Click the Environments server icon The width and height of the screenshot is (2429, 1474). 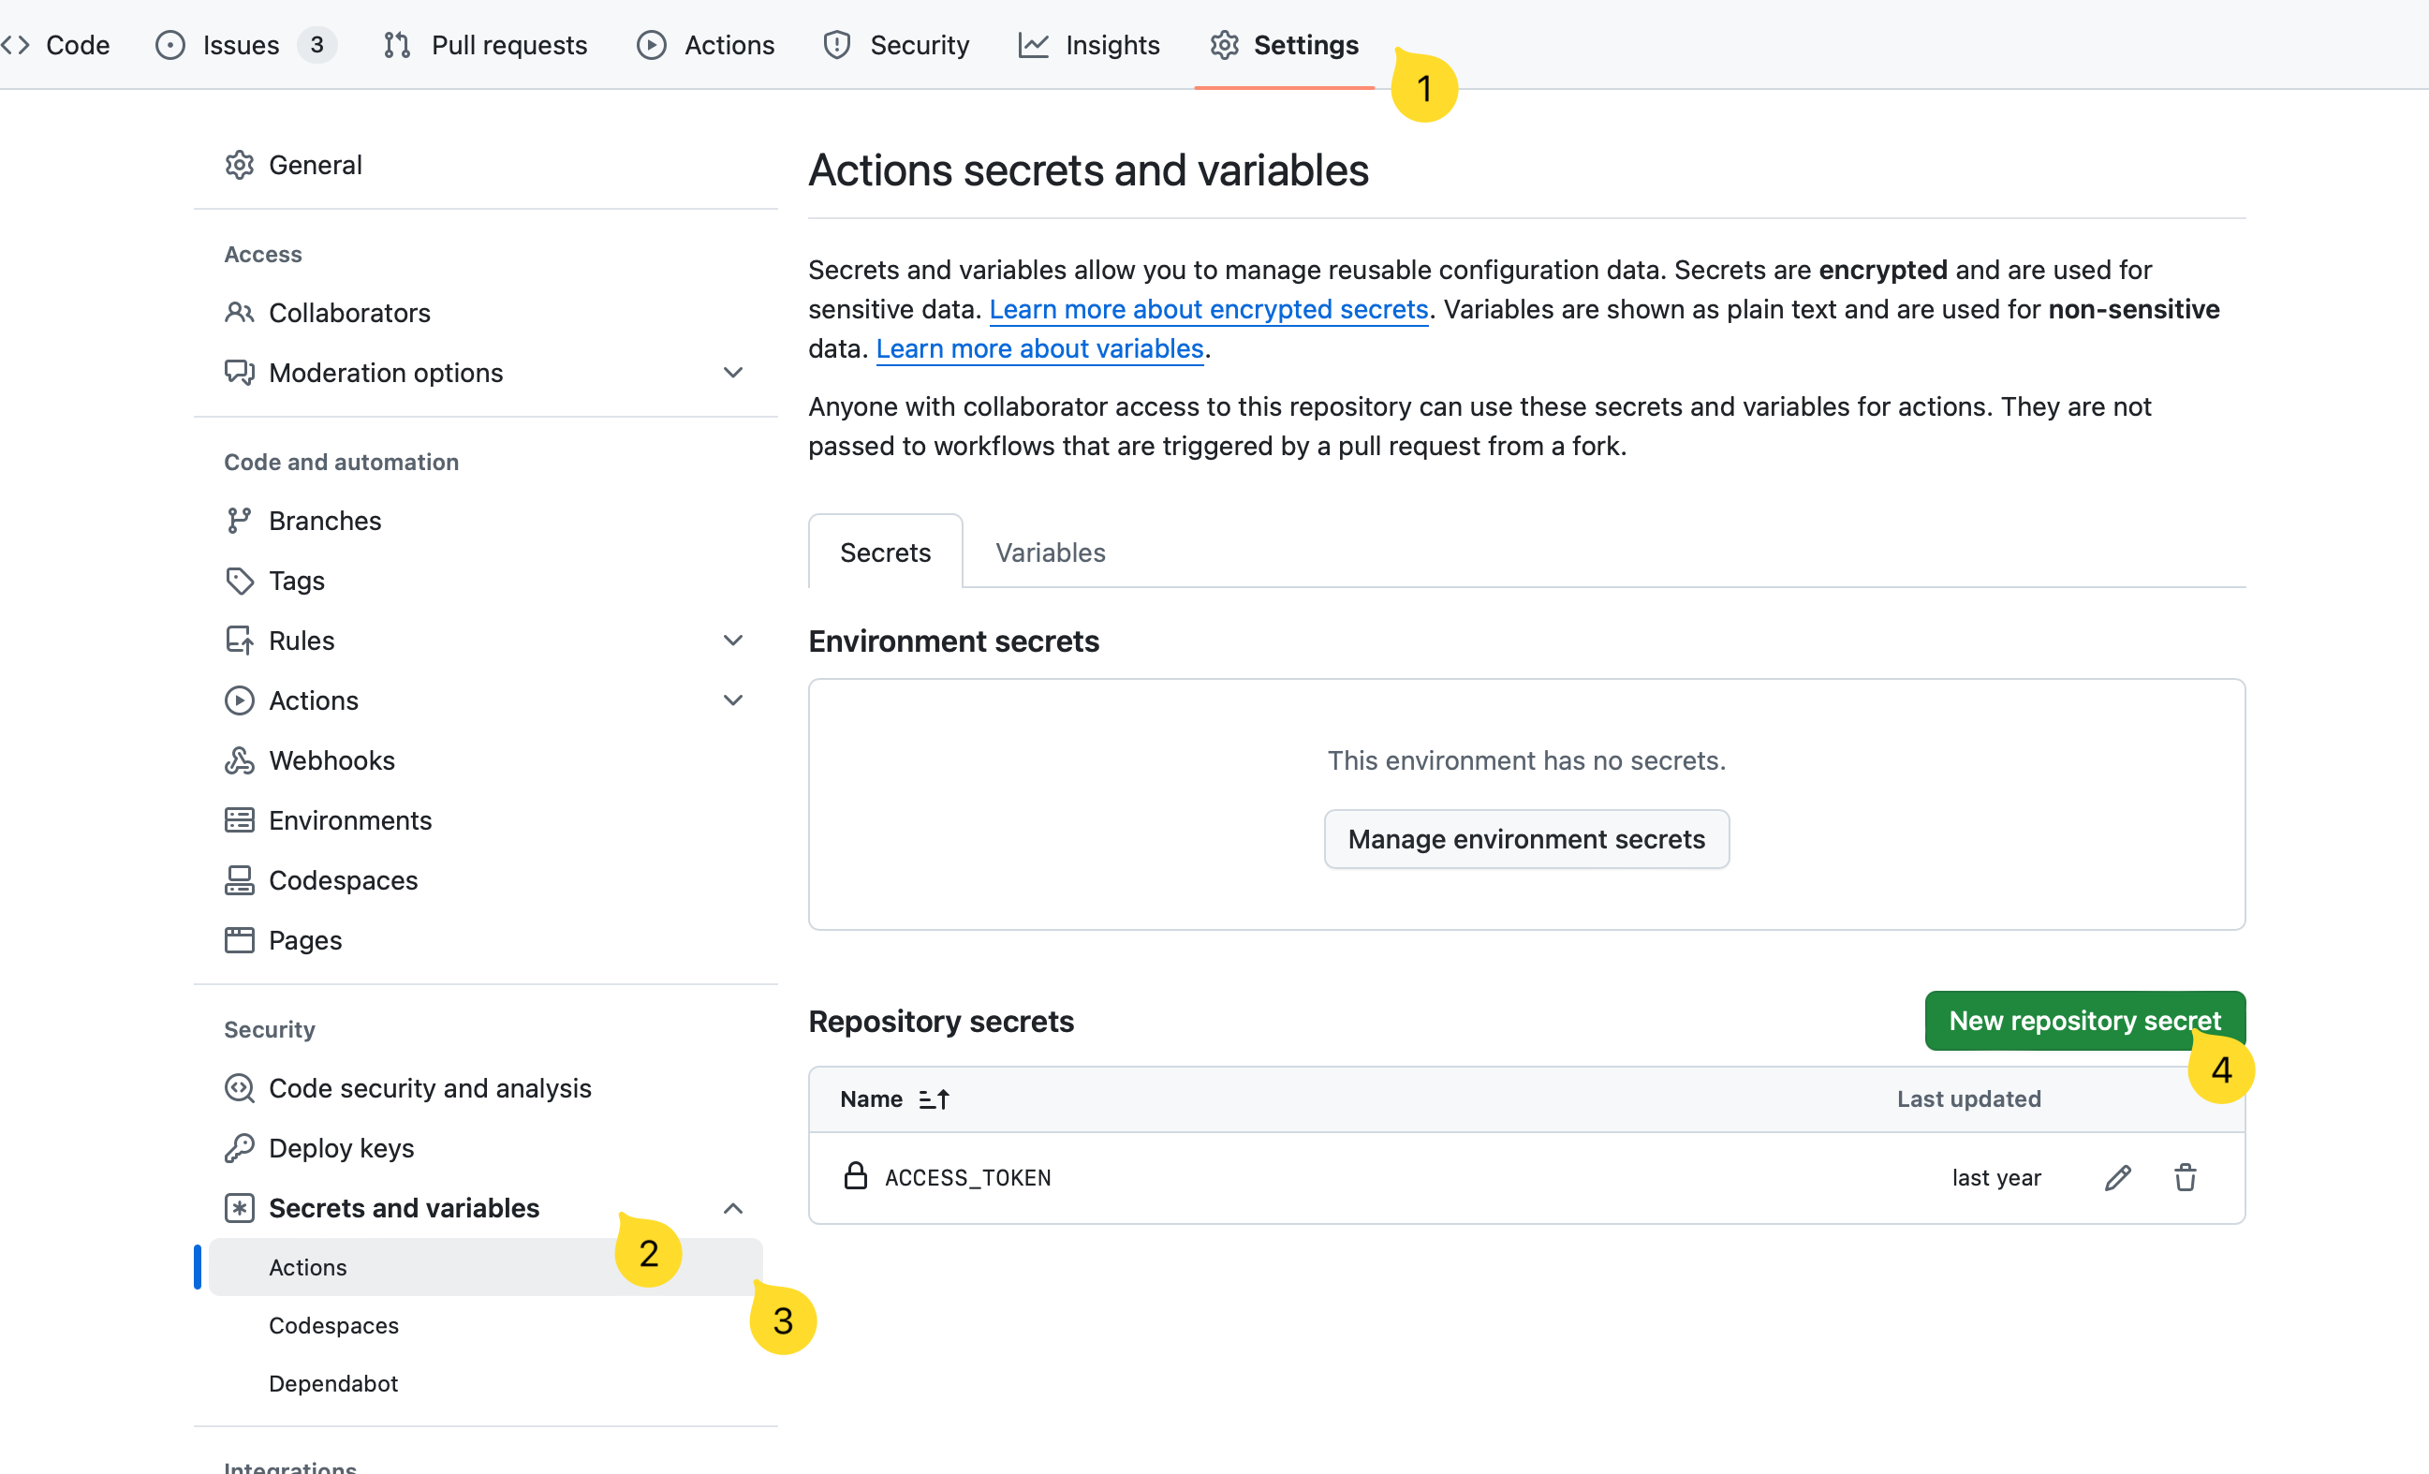click(240, 820)
